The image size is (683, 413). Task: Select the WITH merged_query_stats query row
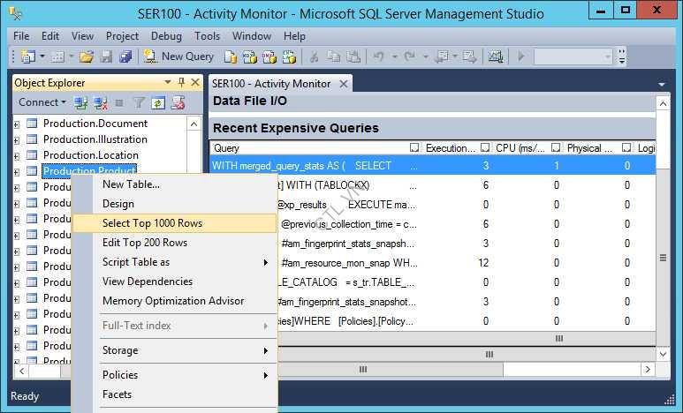pyautogui.click(x=432, y=166)
